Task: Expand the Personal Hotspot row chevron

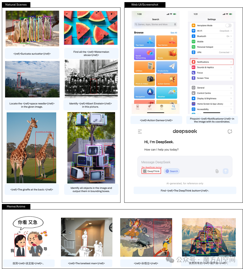Action: coord(231,47)
